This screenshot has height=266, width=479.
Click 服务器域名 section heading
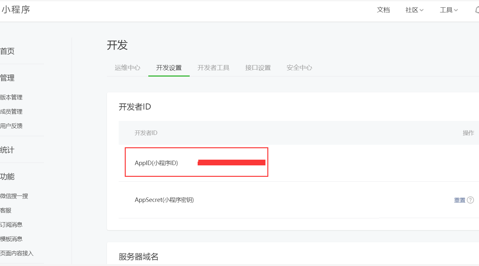pyautogui.click(x=138, y=256)
